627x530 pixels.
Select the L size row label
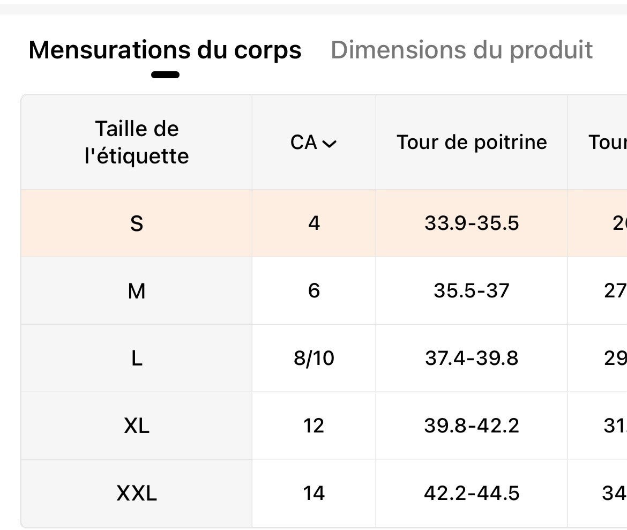(137, 359)
